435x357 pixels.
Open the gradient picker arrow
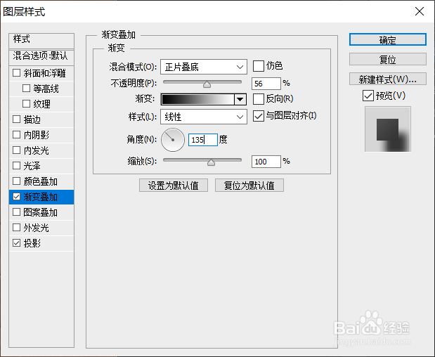click(240, 99)
